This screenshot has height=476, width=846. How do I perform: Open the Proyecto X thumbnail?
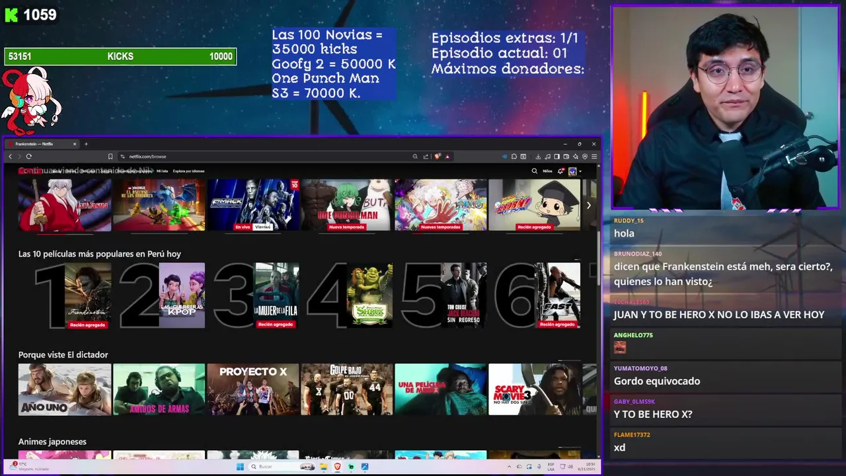point(253,389)
